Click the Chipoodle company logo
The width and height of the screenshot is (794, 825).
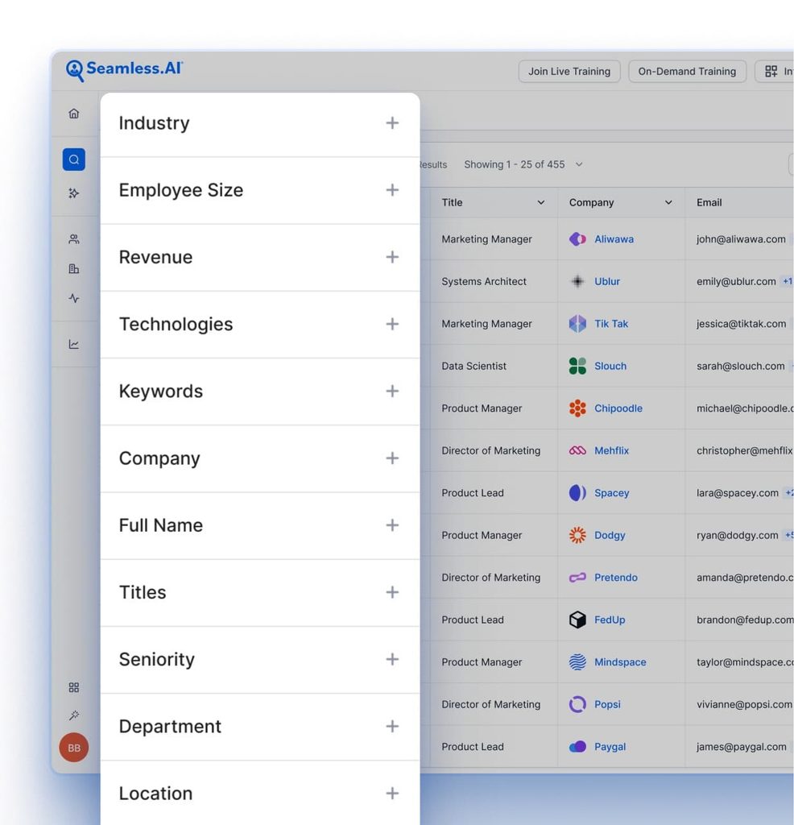pos(577,408)
